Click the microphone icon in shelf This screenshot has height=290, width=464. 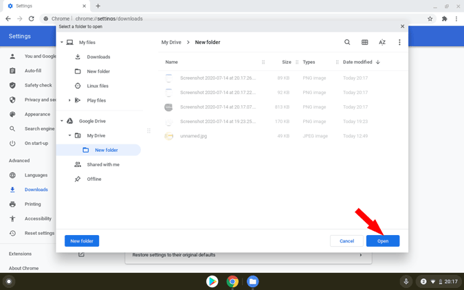pyautogui.click(x=406, y=282)
